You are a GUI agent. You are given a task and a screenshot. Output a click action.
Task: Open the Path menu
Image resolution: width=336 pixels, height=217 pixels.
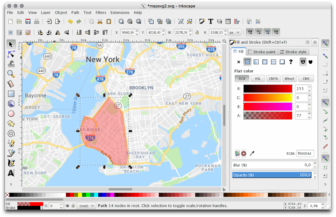pos(75,13)
